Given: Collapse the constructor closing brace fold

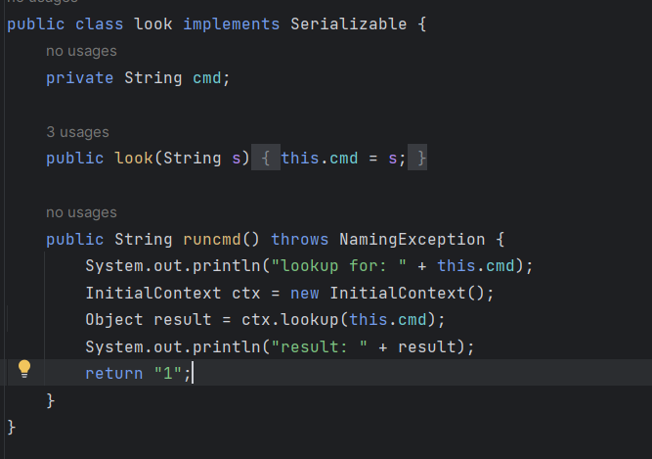Looking at the screenshot, I should click(417, 158).
